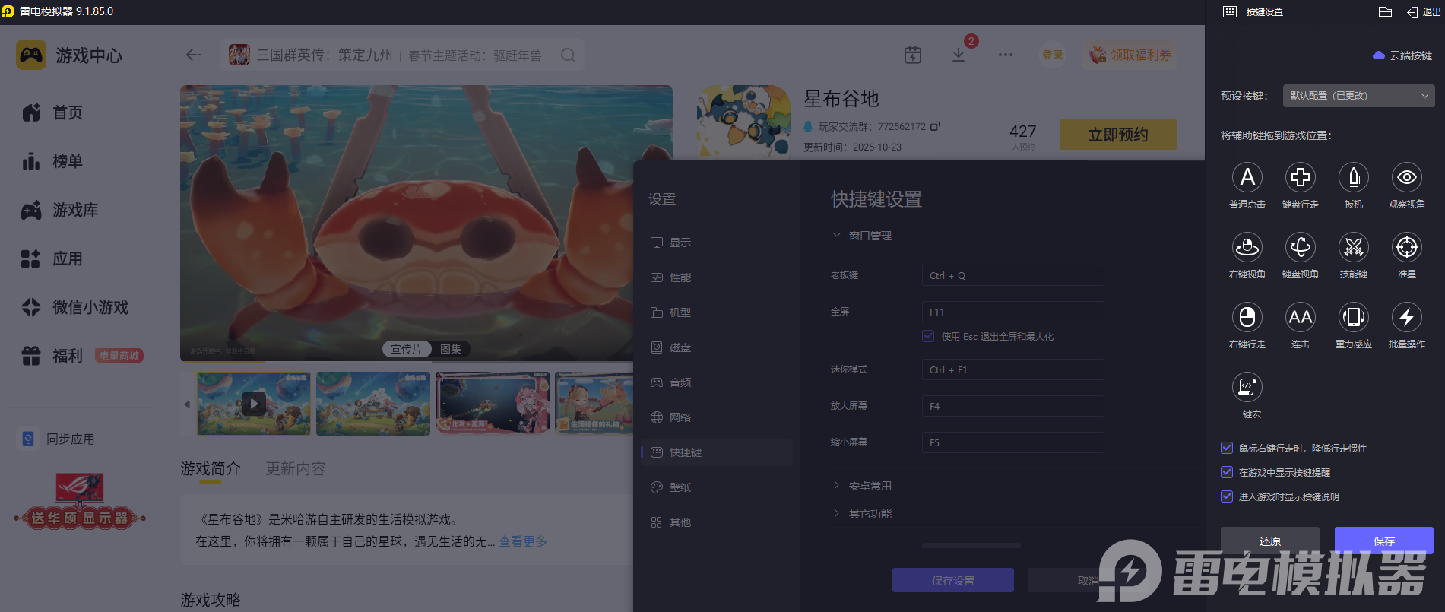Copy the player group number 772562172
The height and width of the screenshot is (612, 1445).
point(935,126)
